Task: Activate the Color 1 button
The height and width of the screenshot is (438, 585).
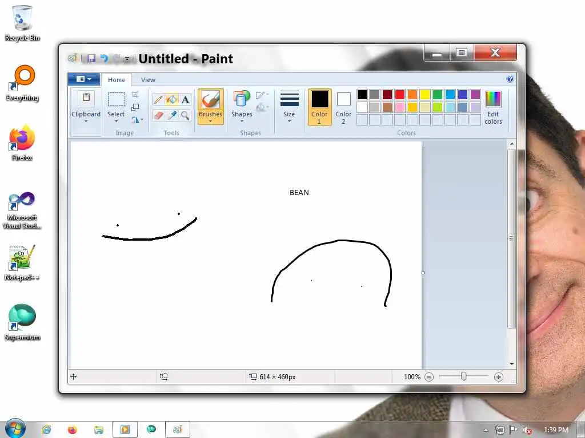Action: (319, 107)
